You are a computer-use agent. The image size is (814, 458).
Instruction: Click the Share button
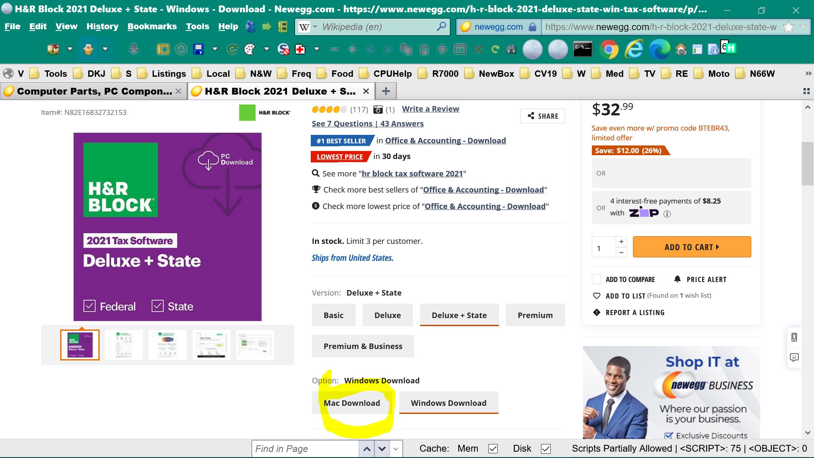[542, 116]
